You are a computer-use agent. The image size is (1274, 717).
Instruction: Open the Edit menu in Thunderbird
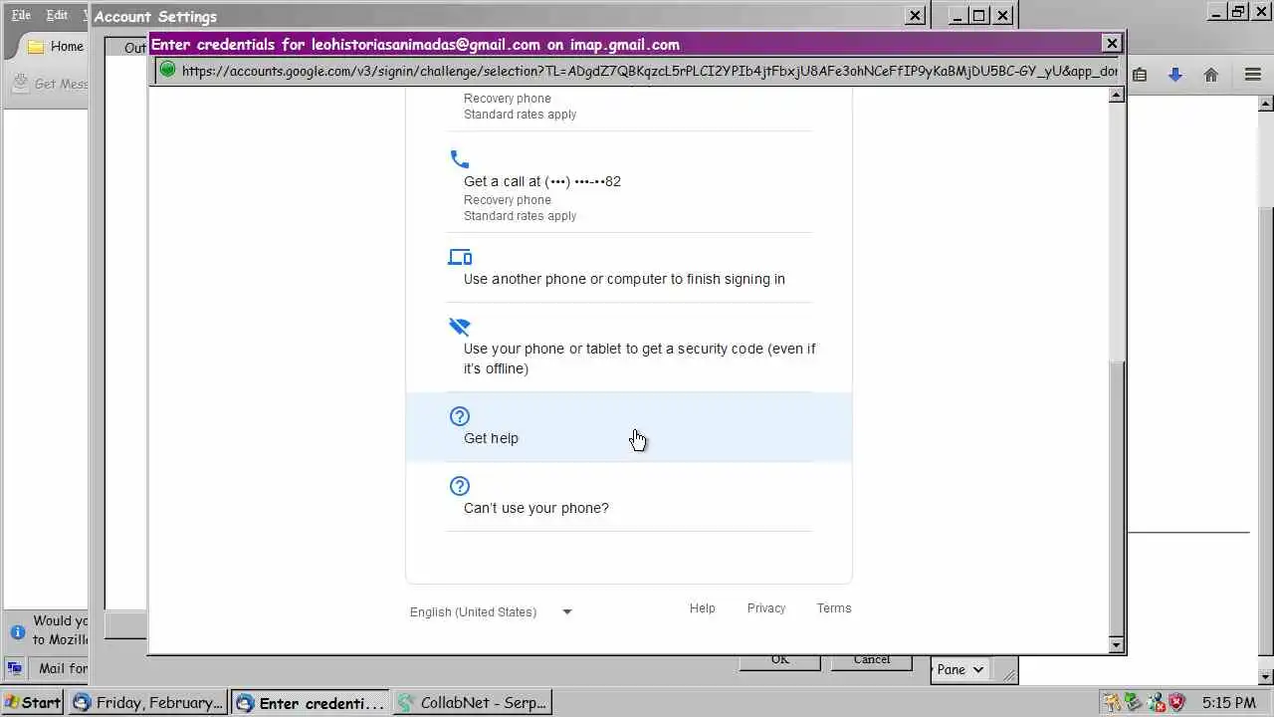(x=57, y=15)
